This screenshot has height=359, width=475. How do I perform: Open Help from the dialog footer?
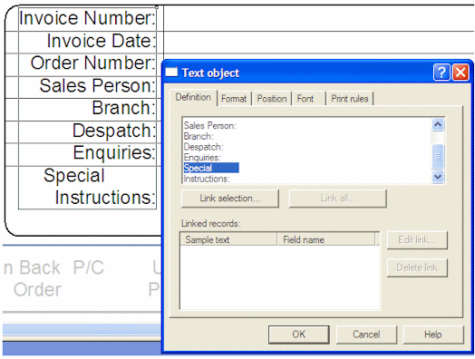tap(433, 335)
